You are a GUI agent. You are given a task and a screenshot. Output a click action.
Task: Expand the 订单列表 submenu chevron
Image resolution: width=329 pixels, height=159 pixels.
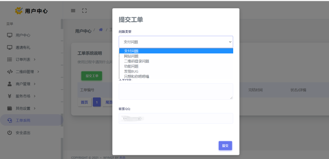point(35,60)
